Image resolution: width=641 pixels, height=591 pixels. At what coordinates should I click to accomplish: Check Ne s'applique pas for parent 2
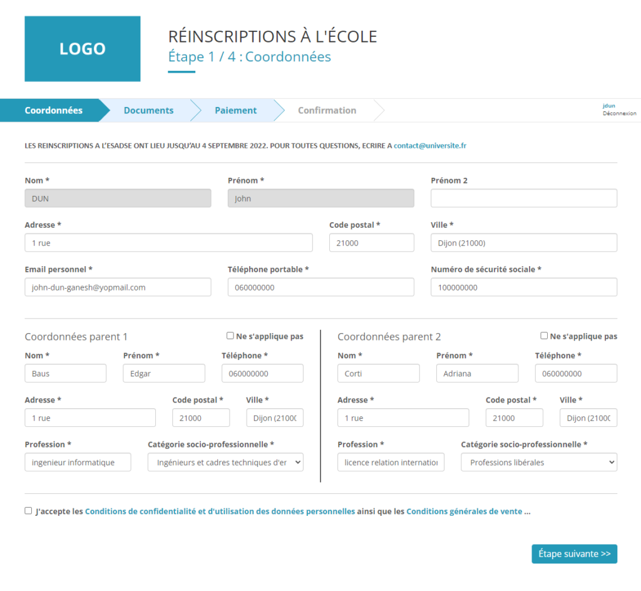[x=544, y=336]
